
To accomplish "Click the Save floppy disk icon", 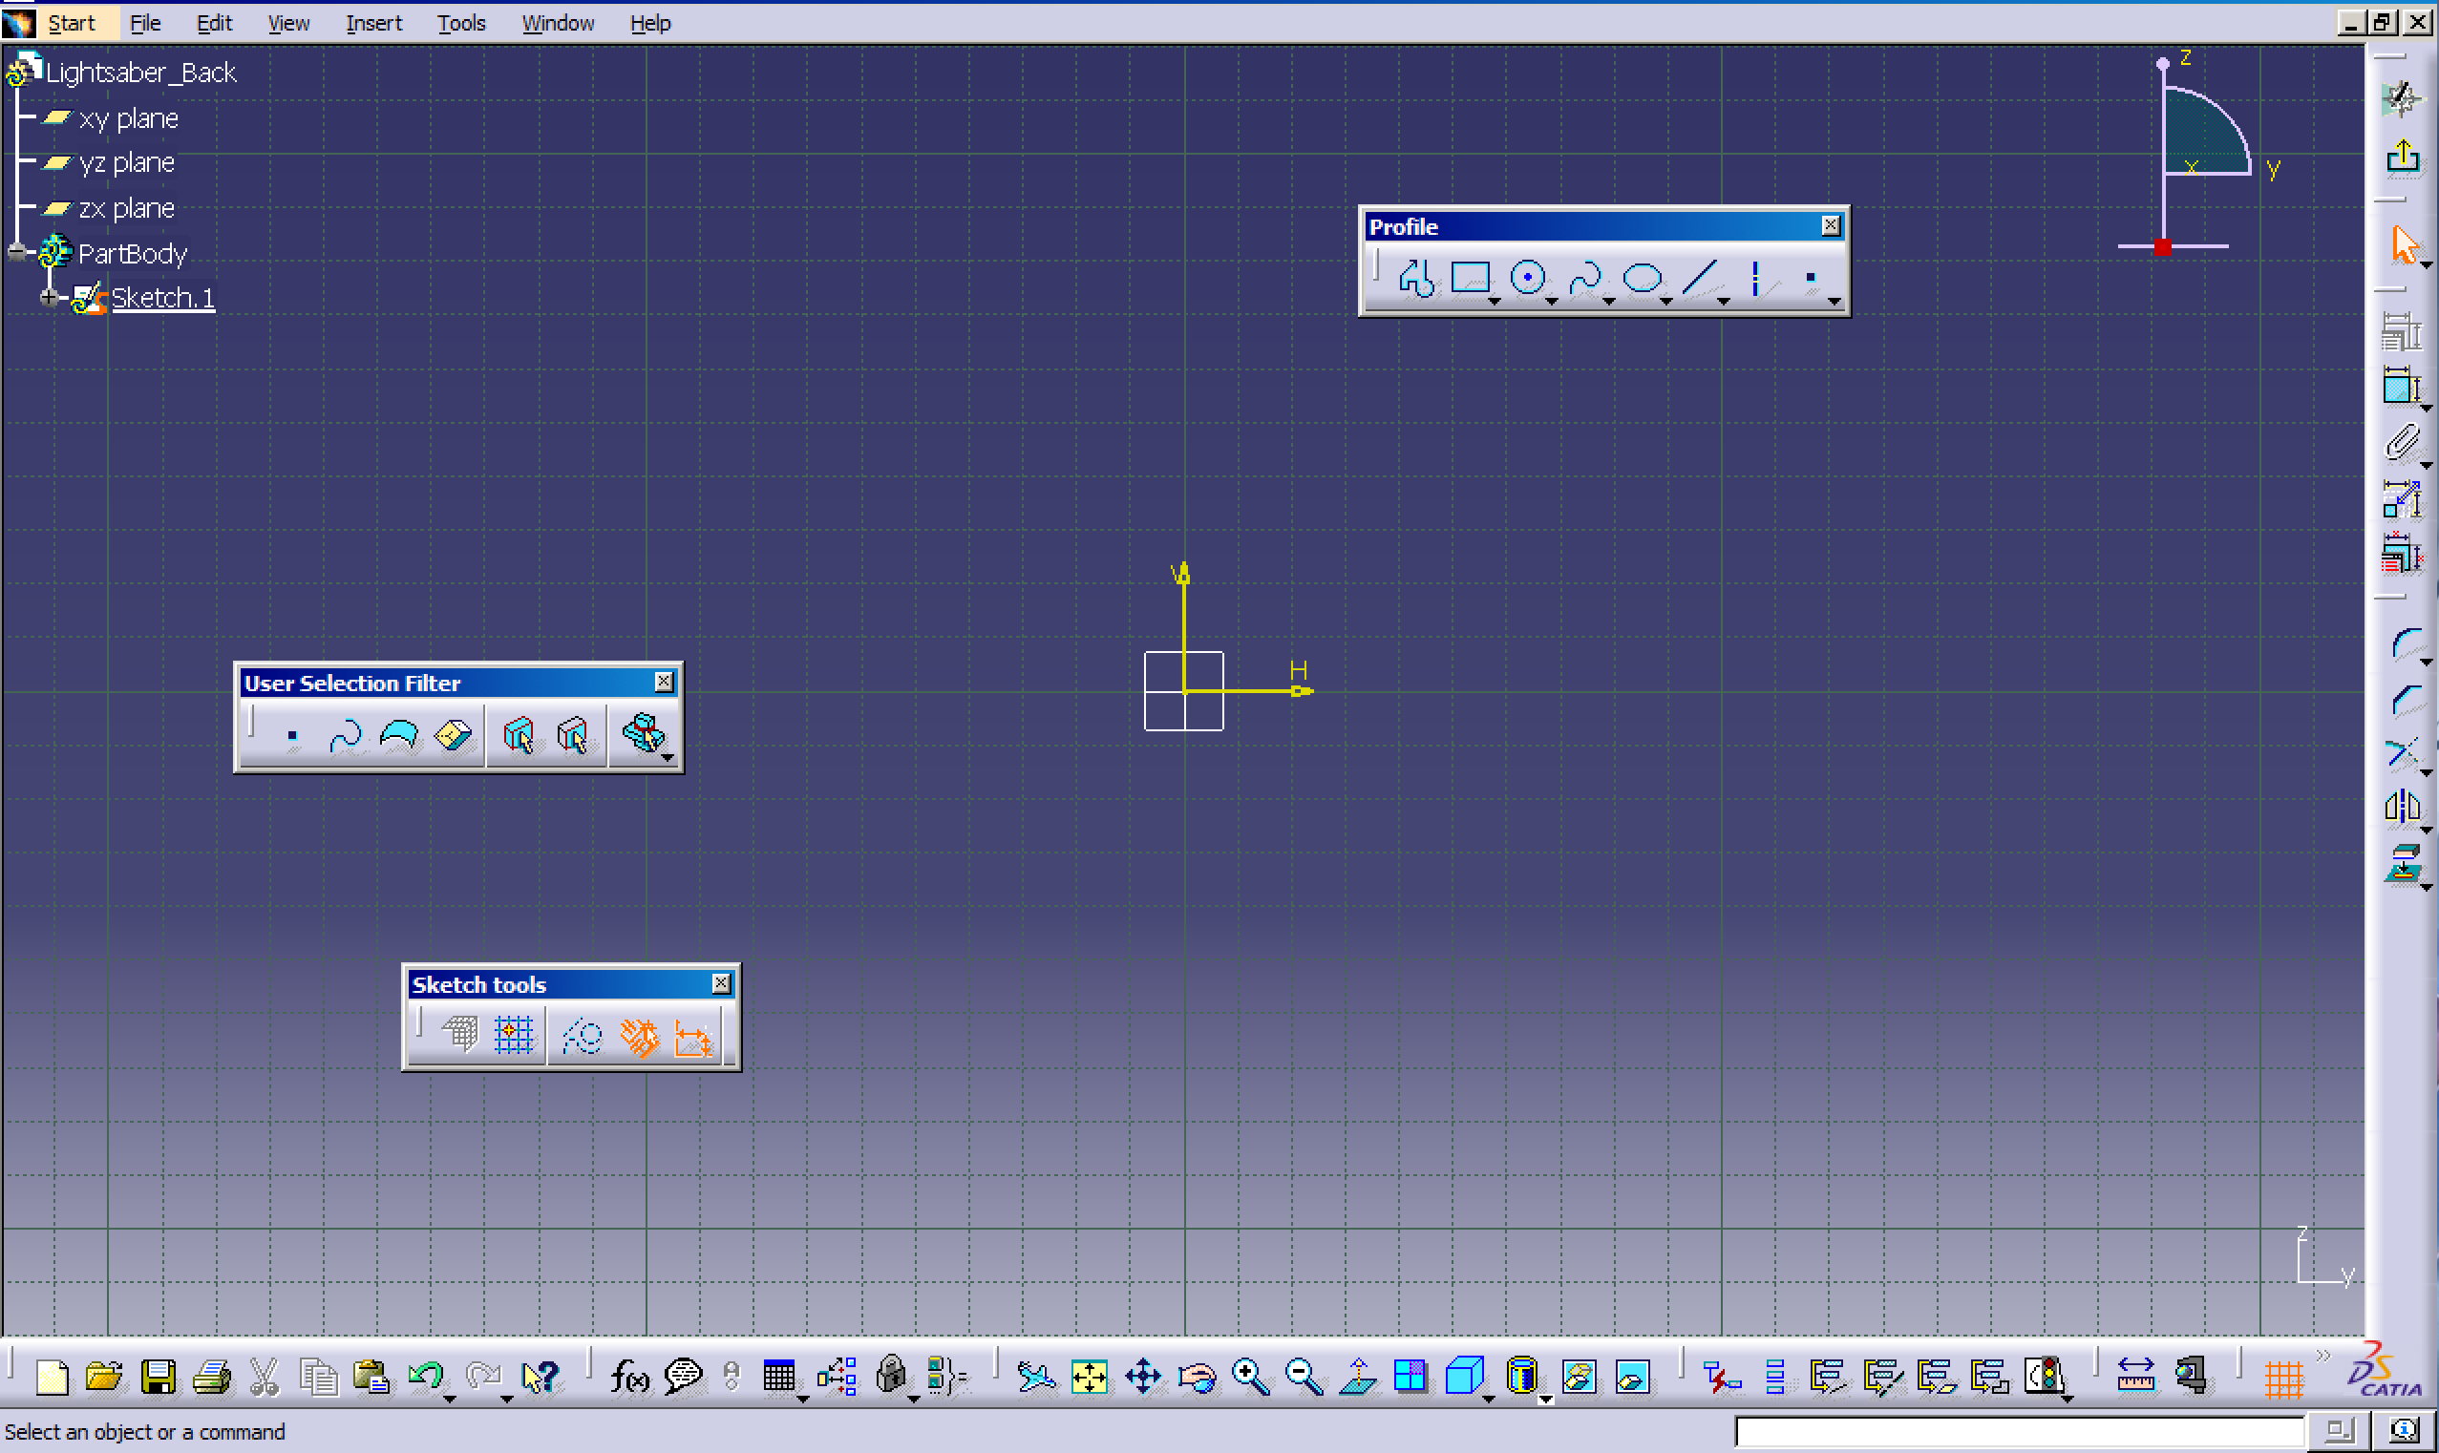I will 158,1378.
